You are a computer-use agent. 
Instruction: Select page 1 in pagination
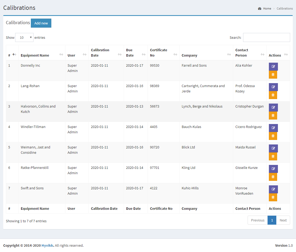pos(272,220)
